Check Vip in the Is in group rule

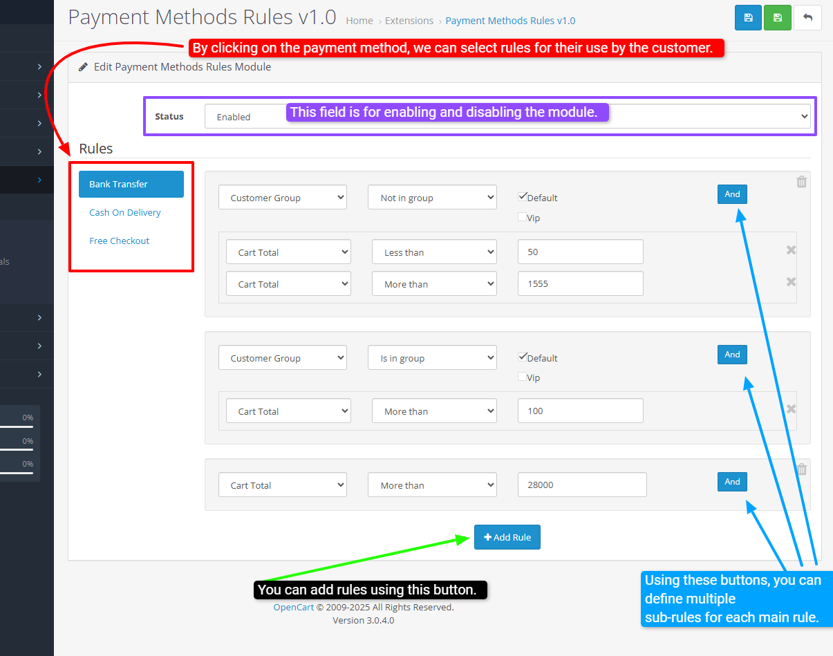[523, 377]
